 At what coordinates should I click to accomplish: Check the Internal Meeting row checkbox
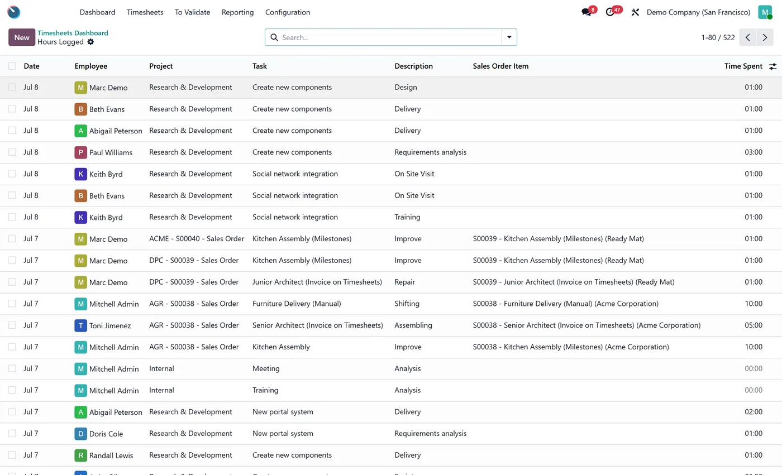tap(12, 368)
